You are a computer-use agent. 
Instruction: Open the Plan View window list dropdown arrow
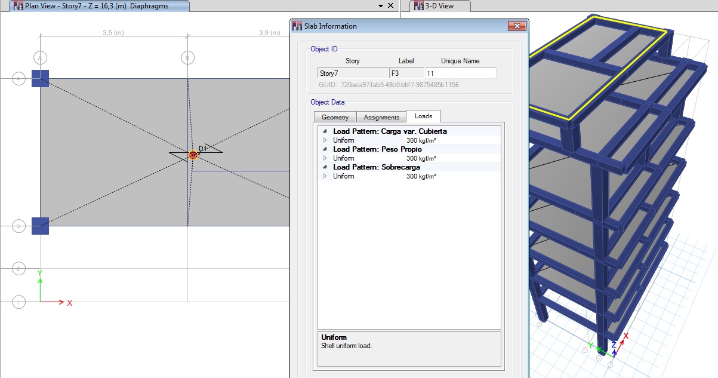coord(380,5)
